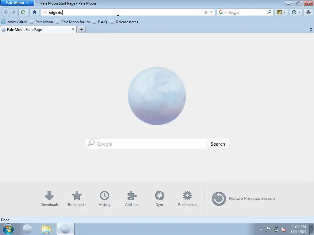The width and height of the screenshot is (314, 235).
Task: Open History from start page
Action: (x=105, y=199)
